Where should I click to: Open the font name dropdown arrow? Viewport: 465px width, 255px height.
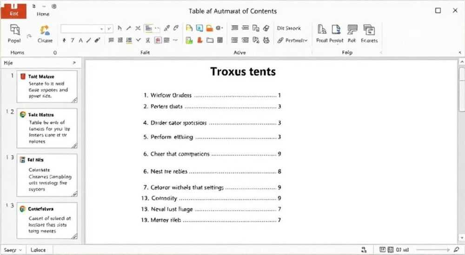pyautogui.click(x=101, y=29)
